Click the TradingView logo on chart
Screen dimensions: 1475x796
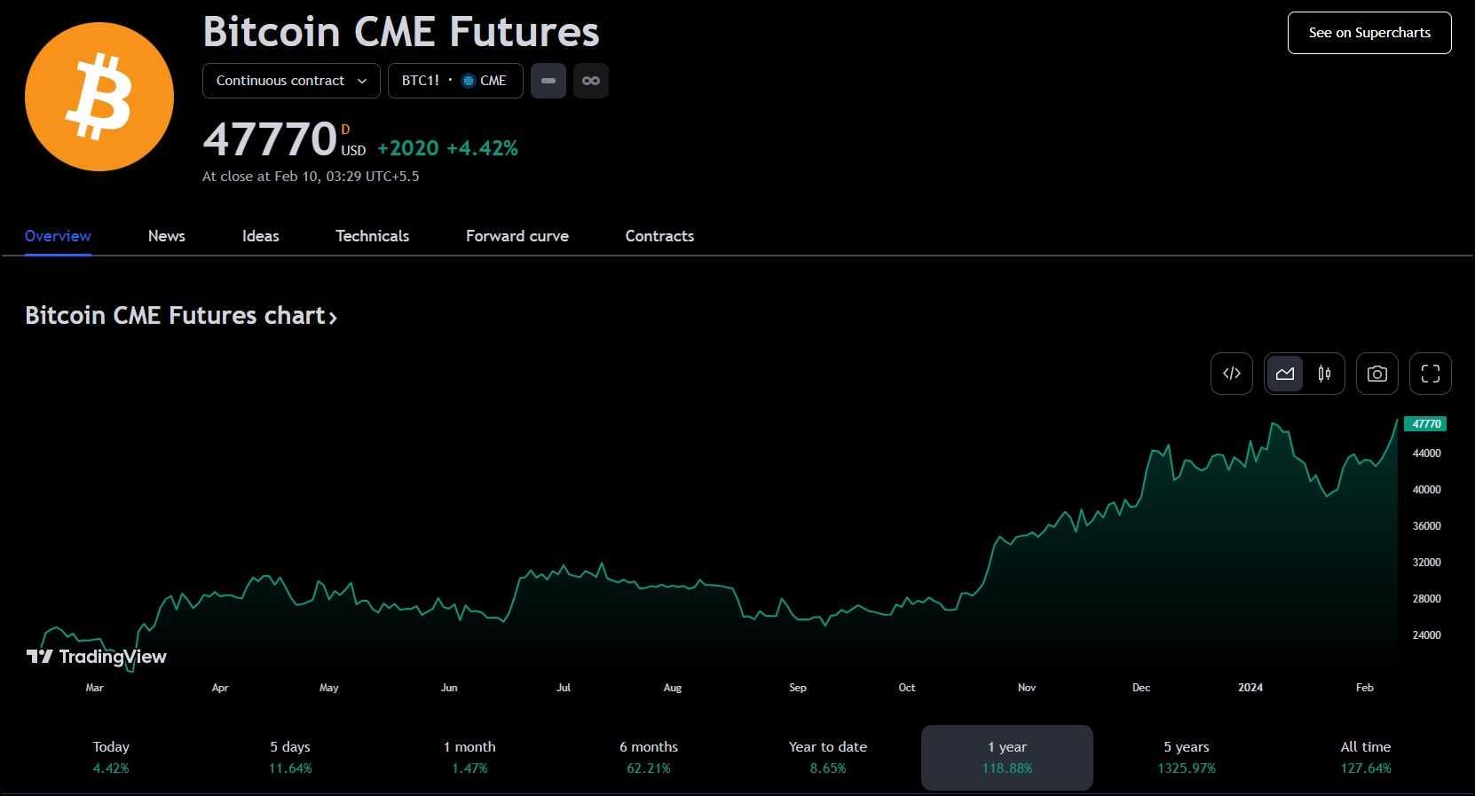[97, 657]
